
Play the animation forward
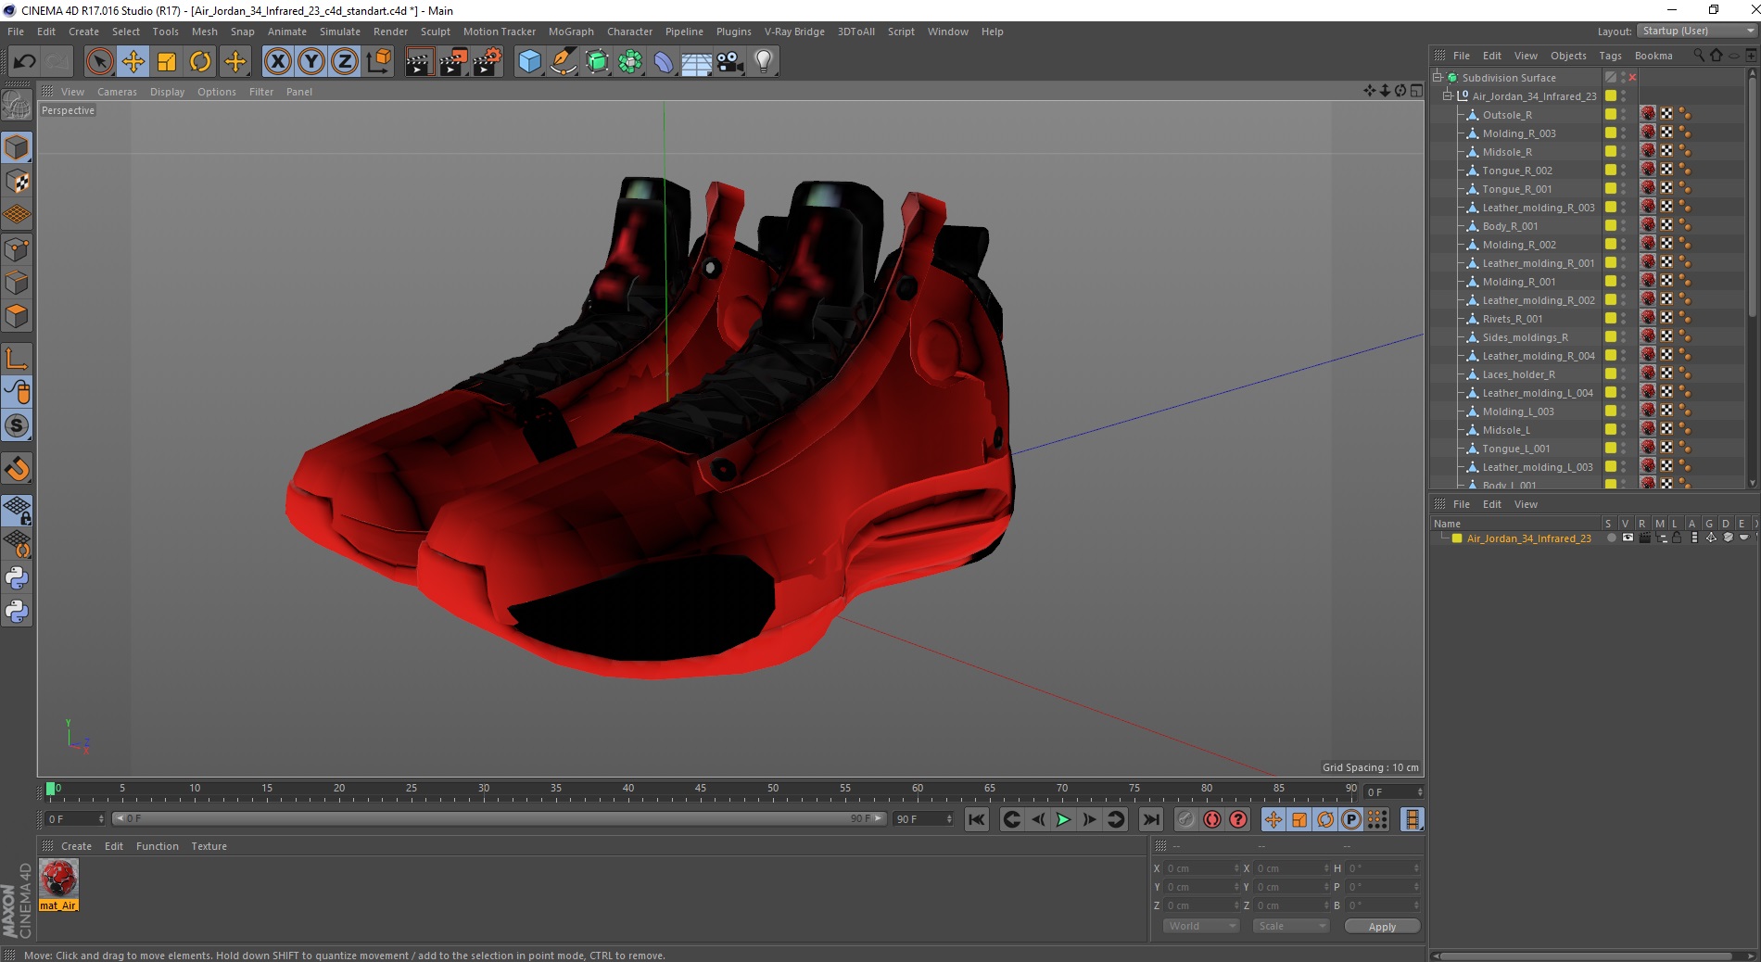coord(1063,819)
